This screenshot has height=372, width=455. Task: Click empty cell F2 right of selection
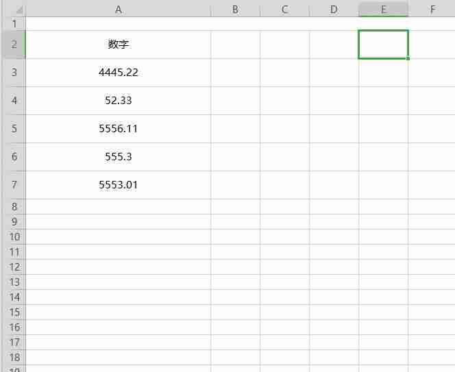[x=432, y=45]
